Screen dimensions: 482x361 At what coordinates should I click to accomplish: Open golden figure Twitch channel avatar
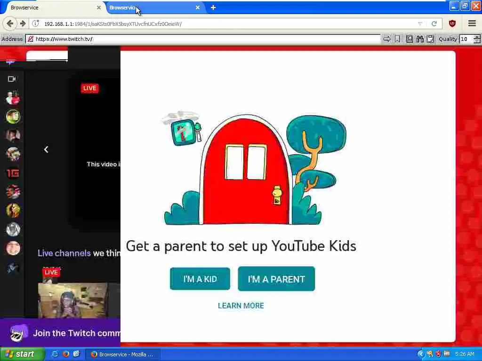pos(13,211)
